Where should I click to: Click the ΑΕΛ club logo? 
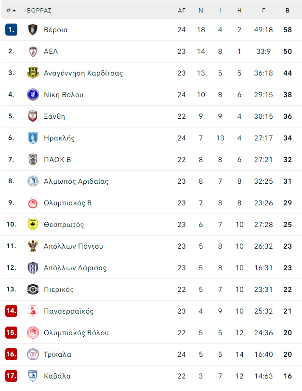[33, 51]
